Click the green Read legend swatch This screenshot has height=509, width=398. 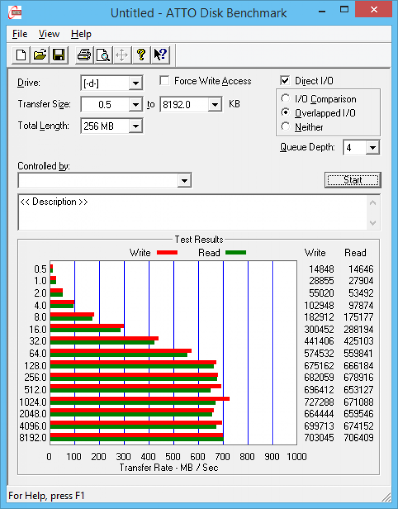[236, 253]
